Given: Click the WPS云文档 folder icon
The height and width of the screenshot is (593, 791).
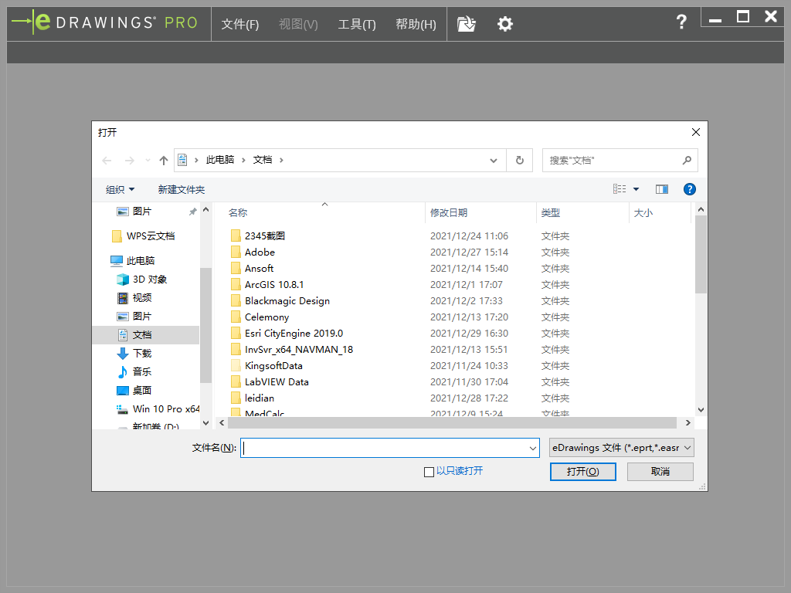Looking at the screenshot, I should coord(117,236).
